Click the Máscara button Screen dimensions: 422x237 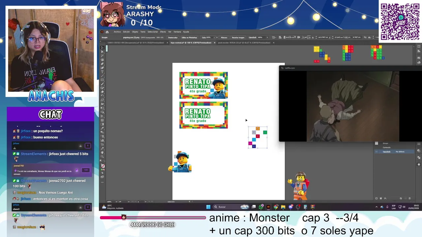[x=224, y=38]
